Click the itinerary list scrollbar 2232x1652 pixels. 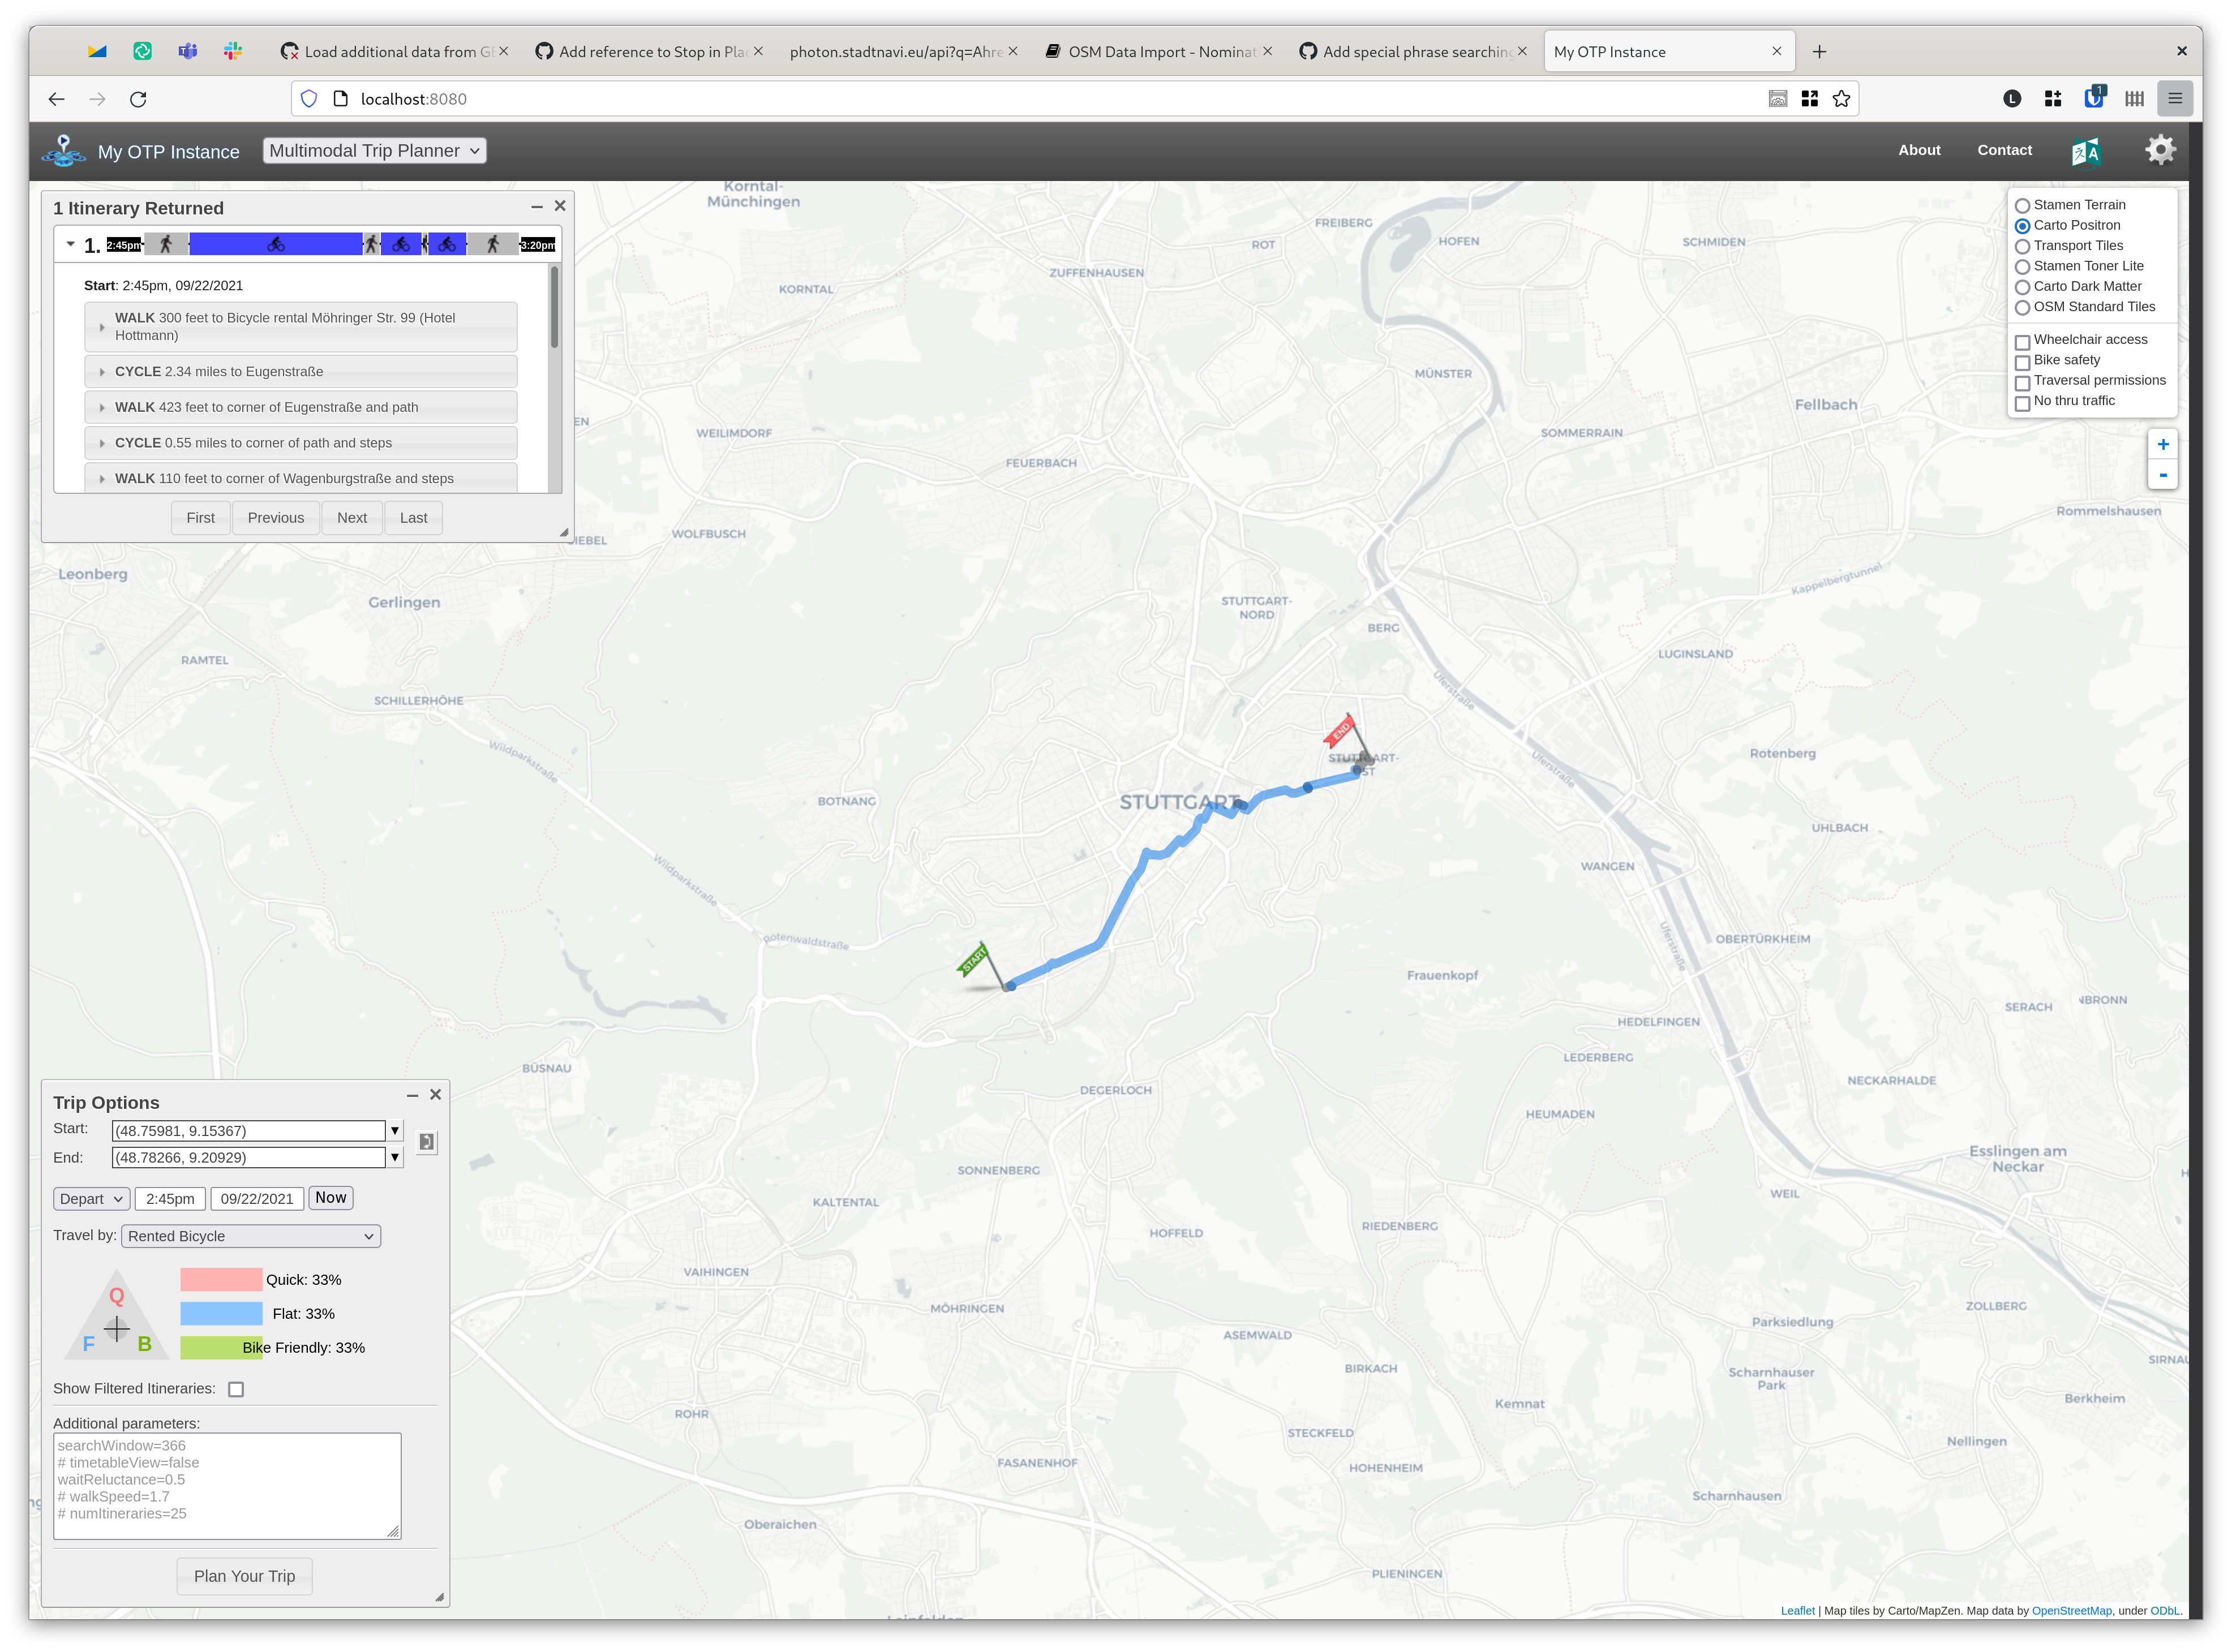point(555,307)
